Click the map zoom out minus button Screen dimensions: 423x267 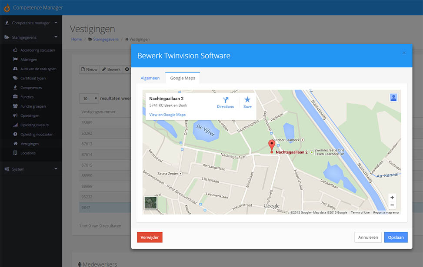(x=392, y=205)
